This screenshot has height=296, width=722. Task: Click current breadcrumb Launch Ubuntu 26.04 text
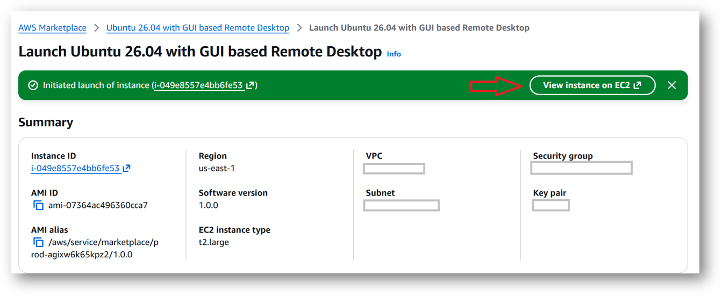pyautogui.click(x=419, y=27)
